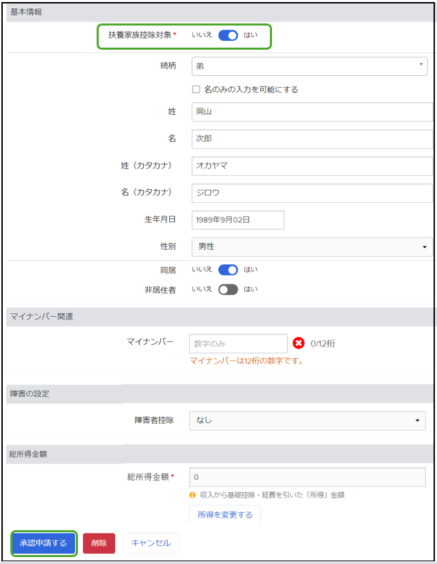Check 名のみの入力を可能にする checkbox
The width and height of the screenshot is (437, 564).
(196, 89)
